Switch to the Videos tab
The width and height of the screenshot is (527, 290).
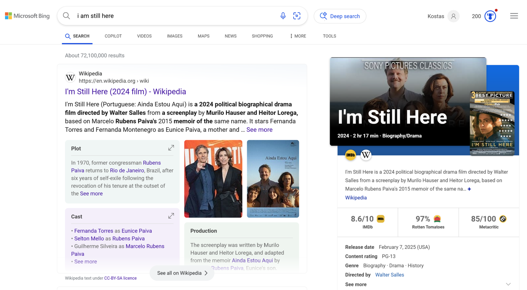pos(144,36)
